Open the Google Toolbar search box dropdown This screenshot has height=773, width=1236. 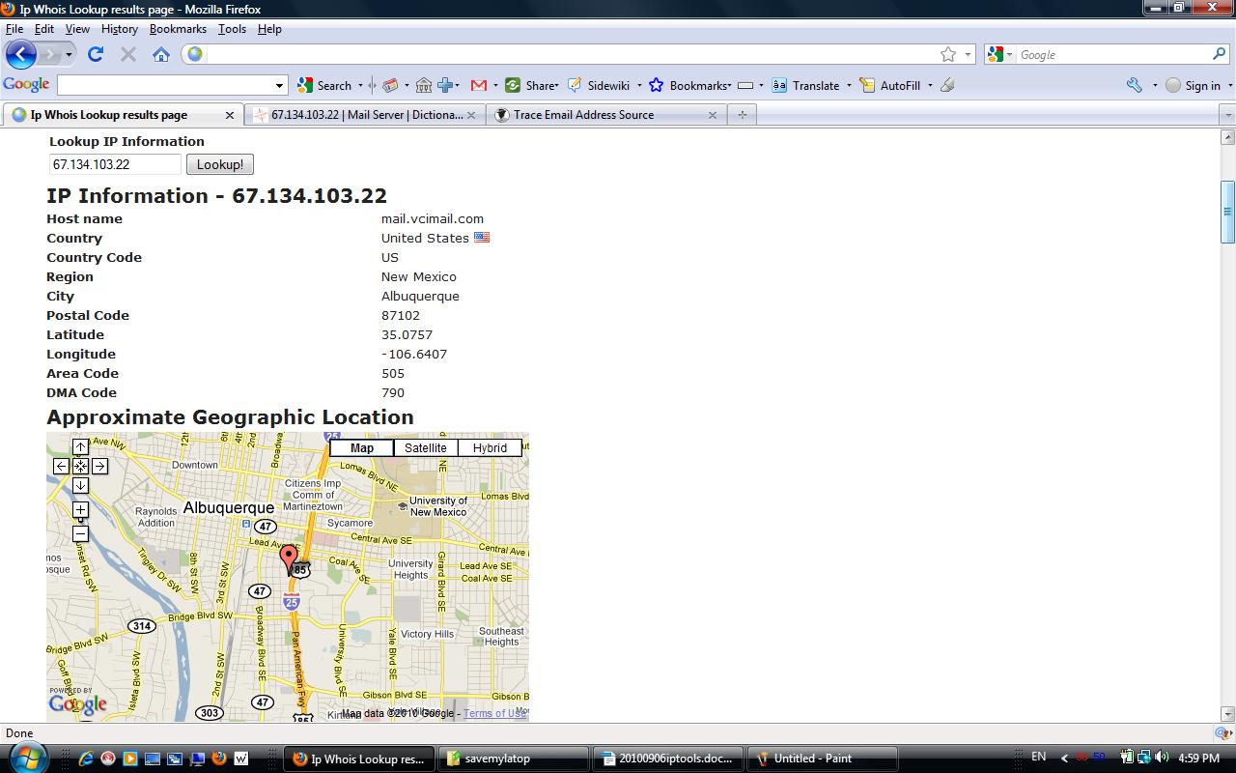(280, 85)
